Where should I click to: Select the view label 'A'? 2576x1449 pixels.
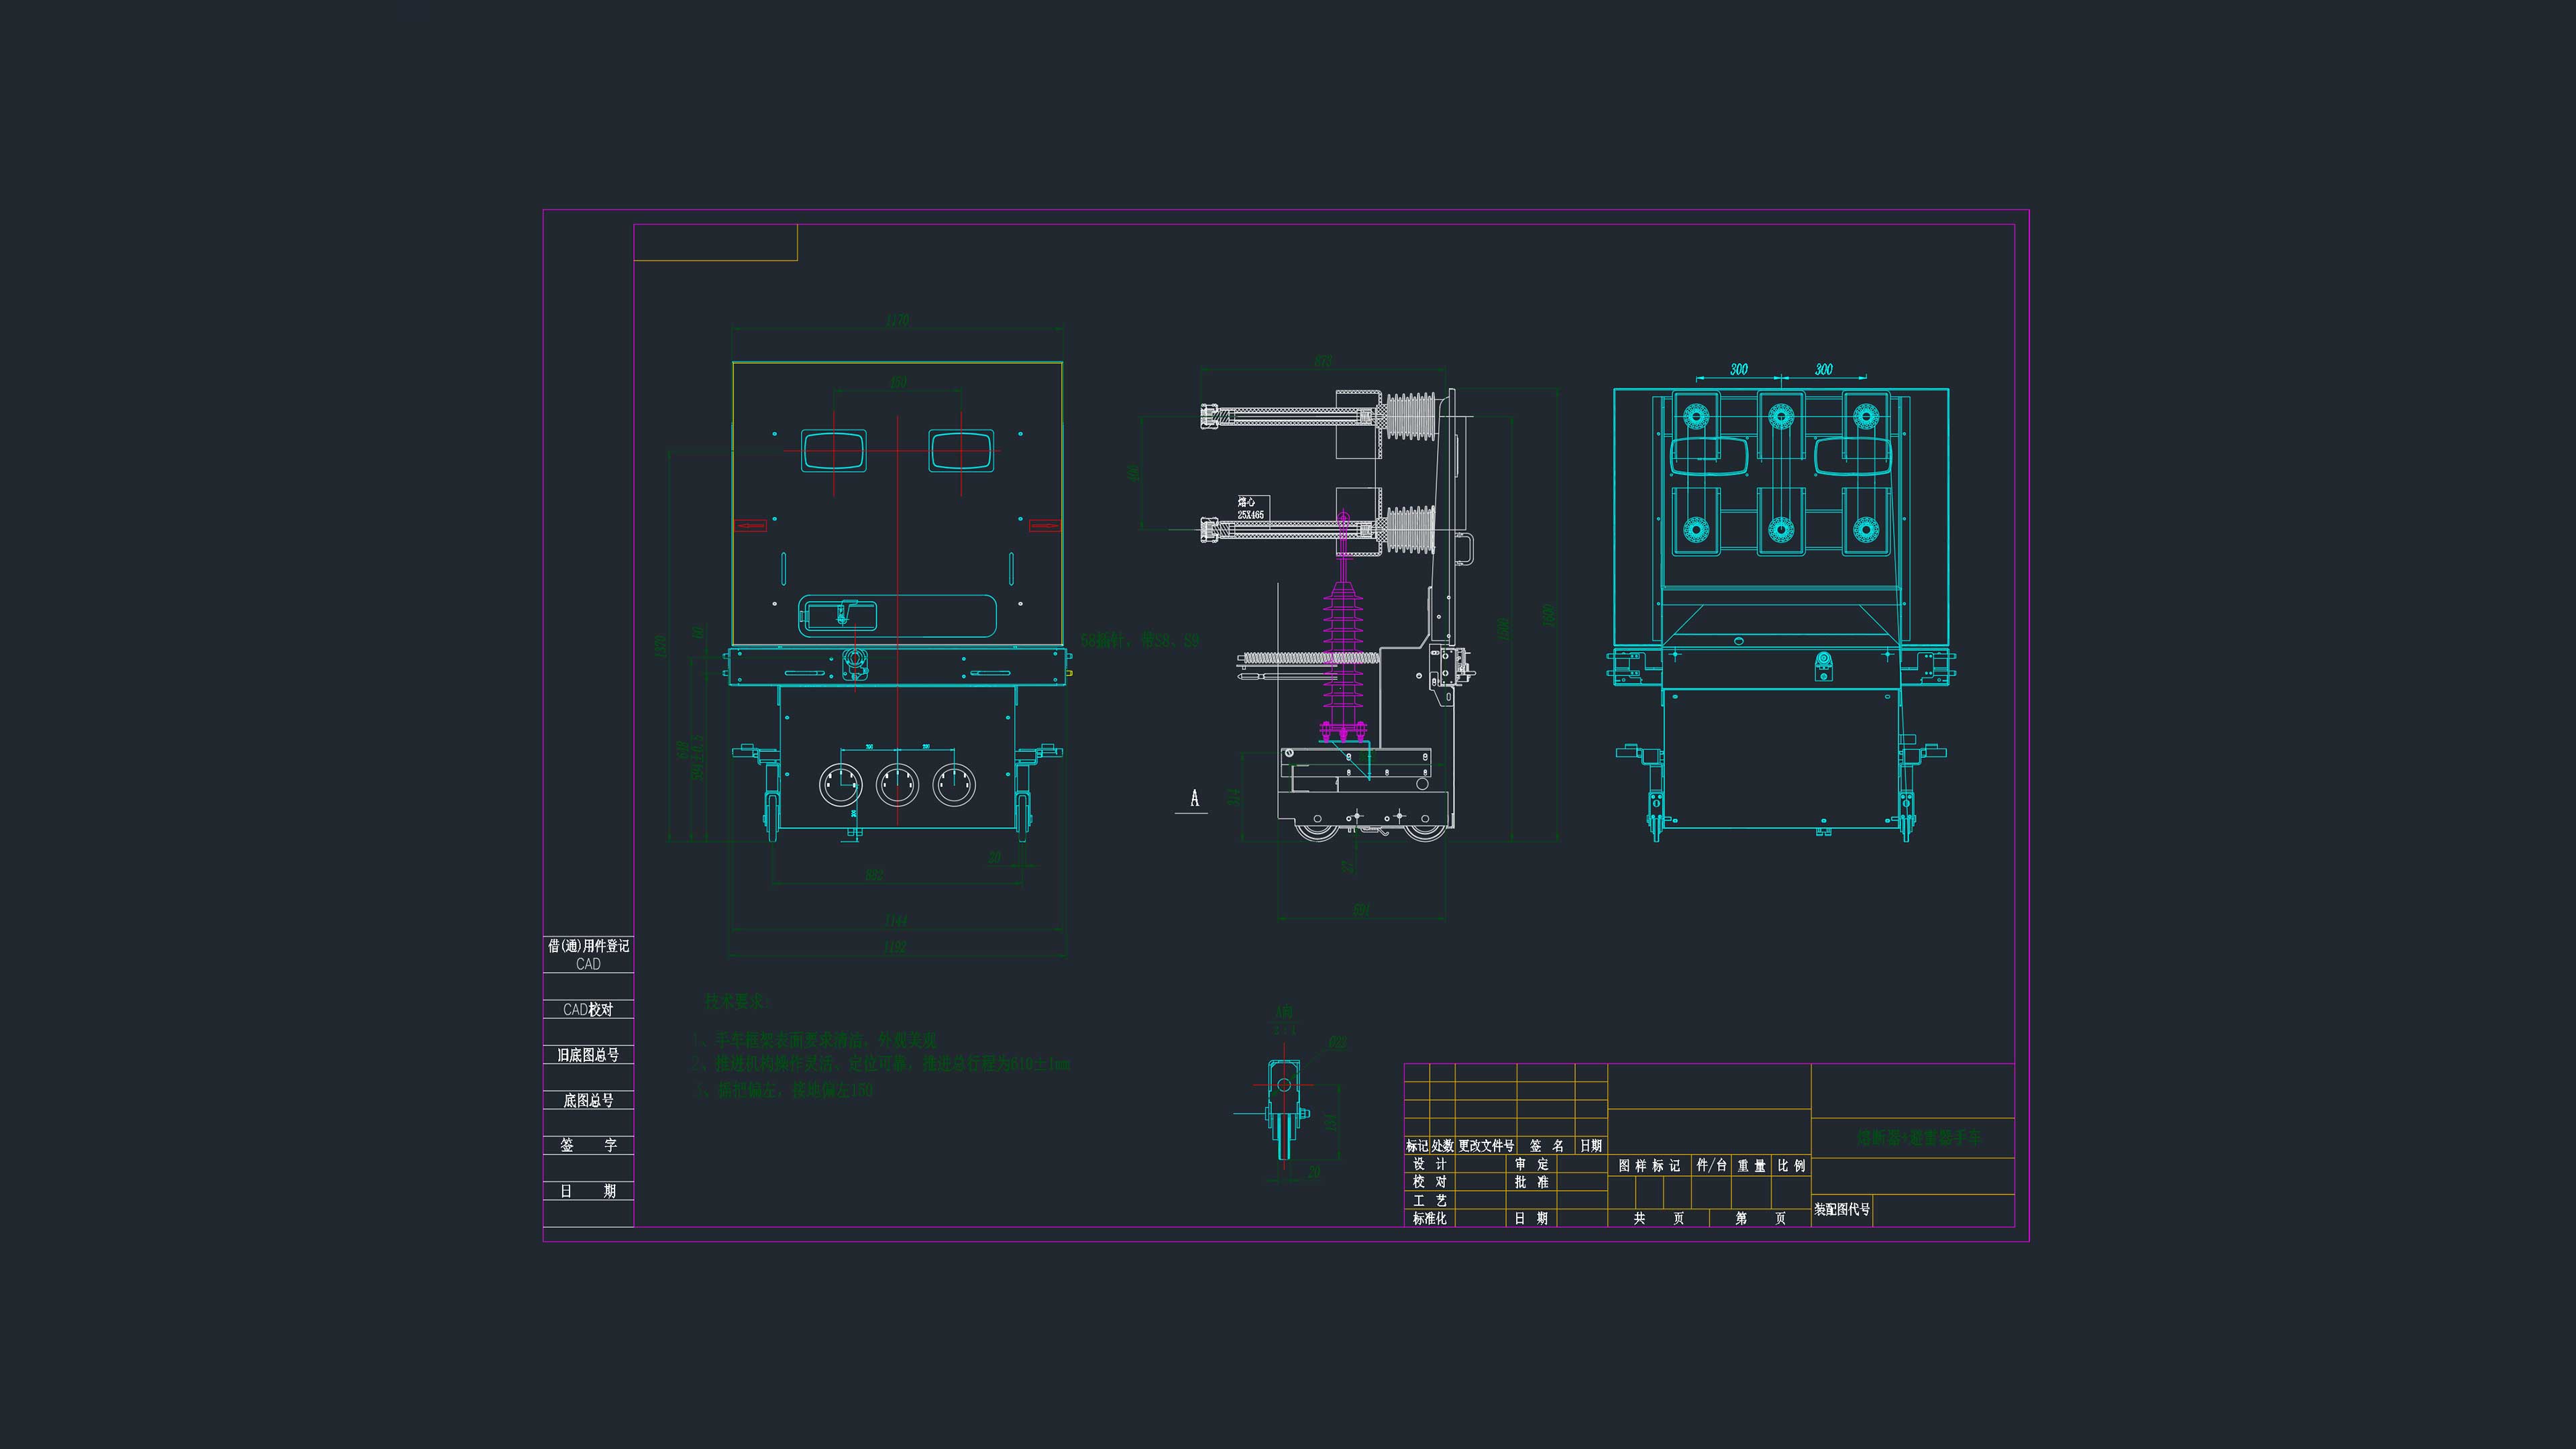(x=1194, y=798)
